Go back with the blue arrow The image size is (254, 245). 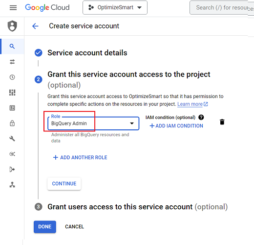click(x=35, y=26)
